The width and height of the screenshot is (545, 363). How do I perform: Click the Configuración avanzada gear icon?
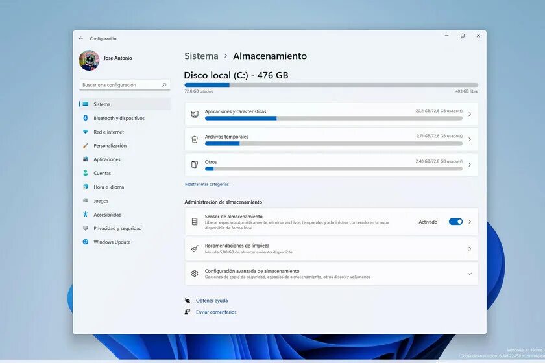(x=195, y=274)
